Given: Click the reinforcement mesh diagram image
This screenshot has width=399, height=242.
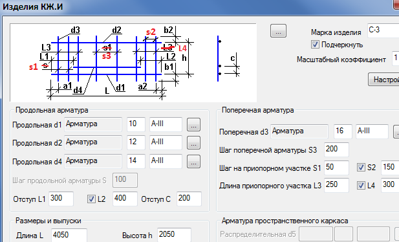Looking at the screenshot, I should coord(133,63).
